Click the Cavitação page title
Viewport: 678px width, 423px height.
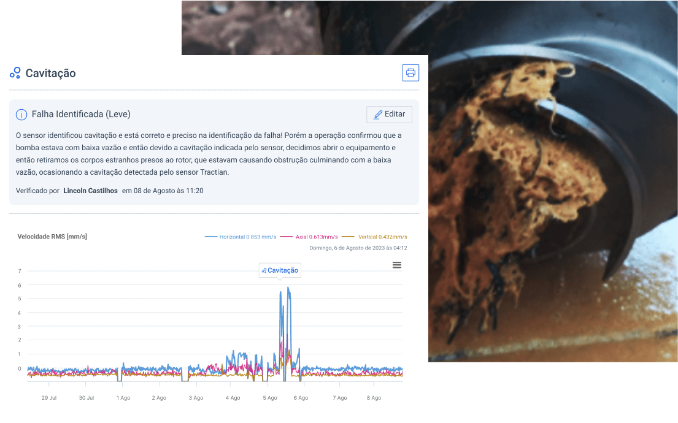pyautogui.click(x=50, y=73)
